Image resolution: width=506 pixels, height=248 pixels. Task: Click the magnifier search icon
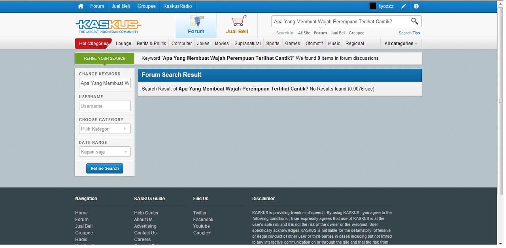click(x=415, y=21)
